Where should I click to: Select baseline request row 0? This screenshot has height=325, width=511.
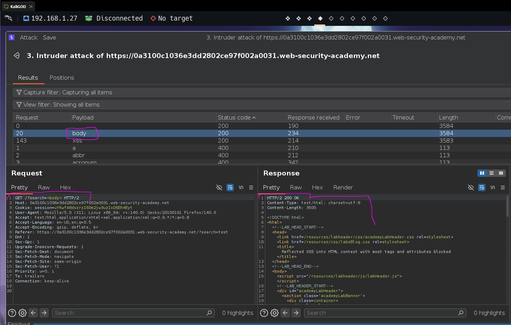tap(262, 126)
